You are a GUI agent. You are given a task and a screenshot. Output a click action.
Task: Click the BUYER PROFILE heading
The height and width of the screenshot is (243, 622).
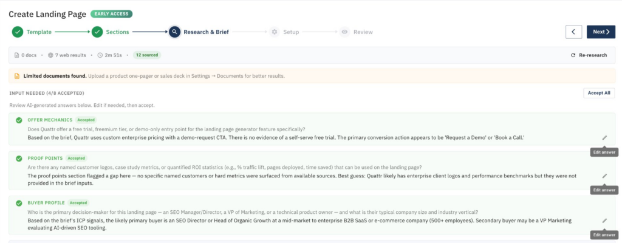coord(46,203)
